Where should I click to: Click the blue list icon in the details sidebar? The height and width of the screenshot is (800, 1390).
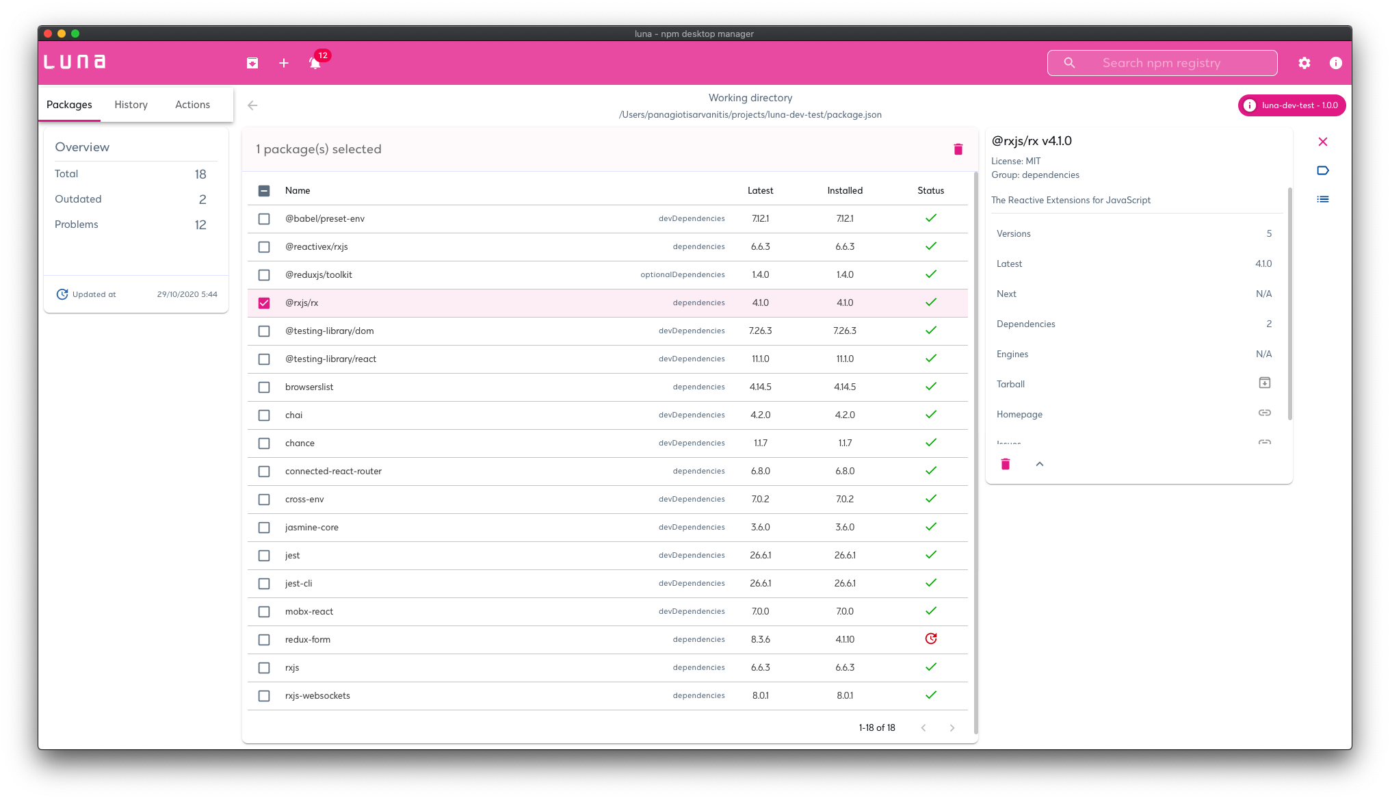[x=1322, y=199]
